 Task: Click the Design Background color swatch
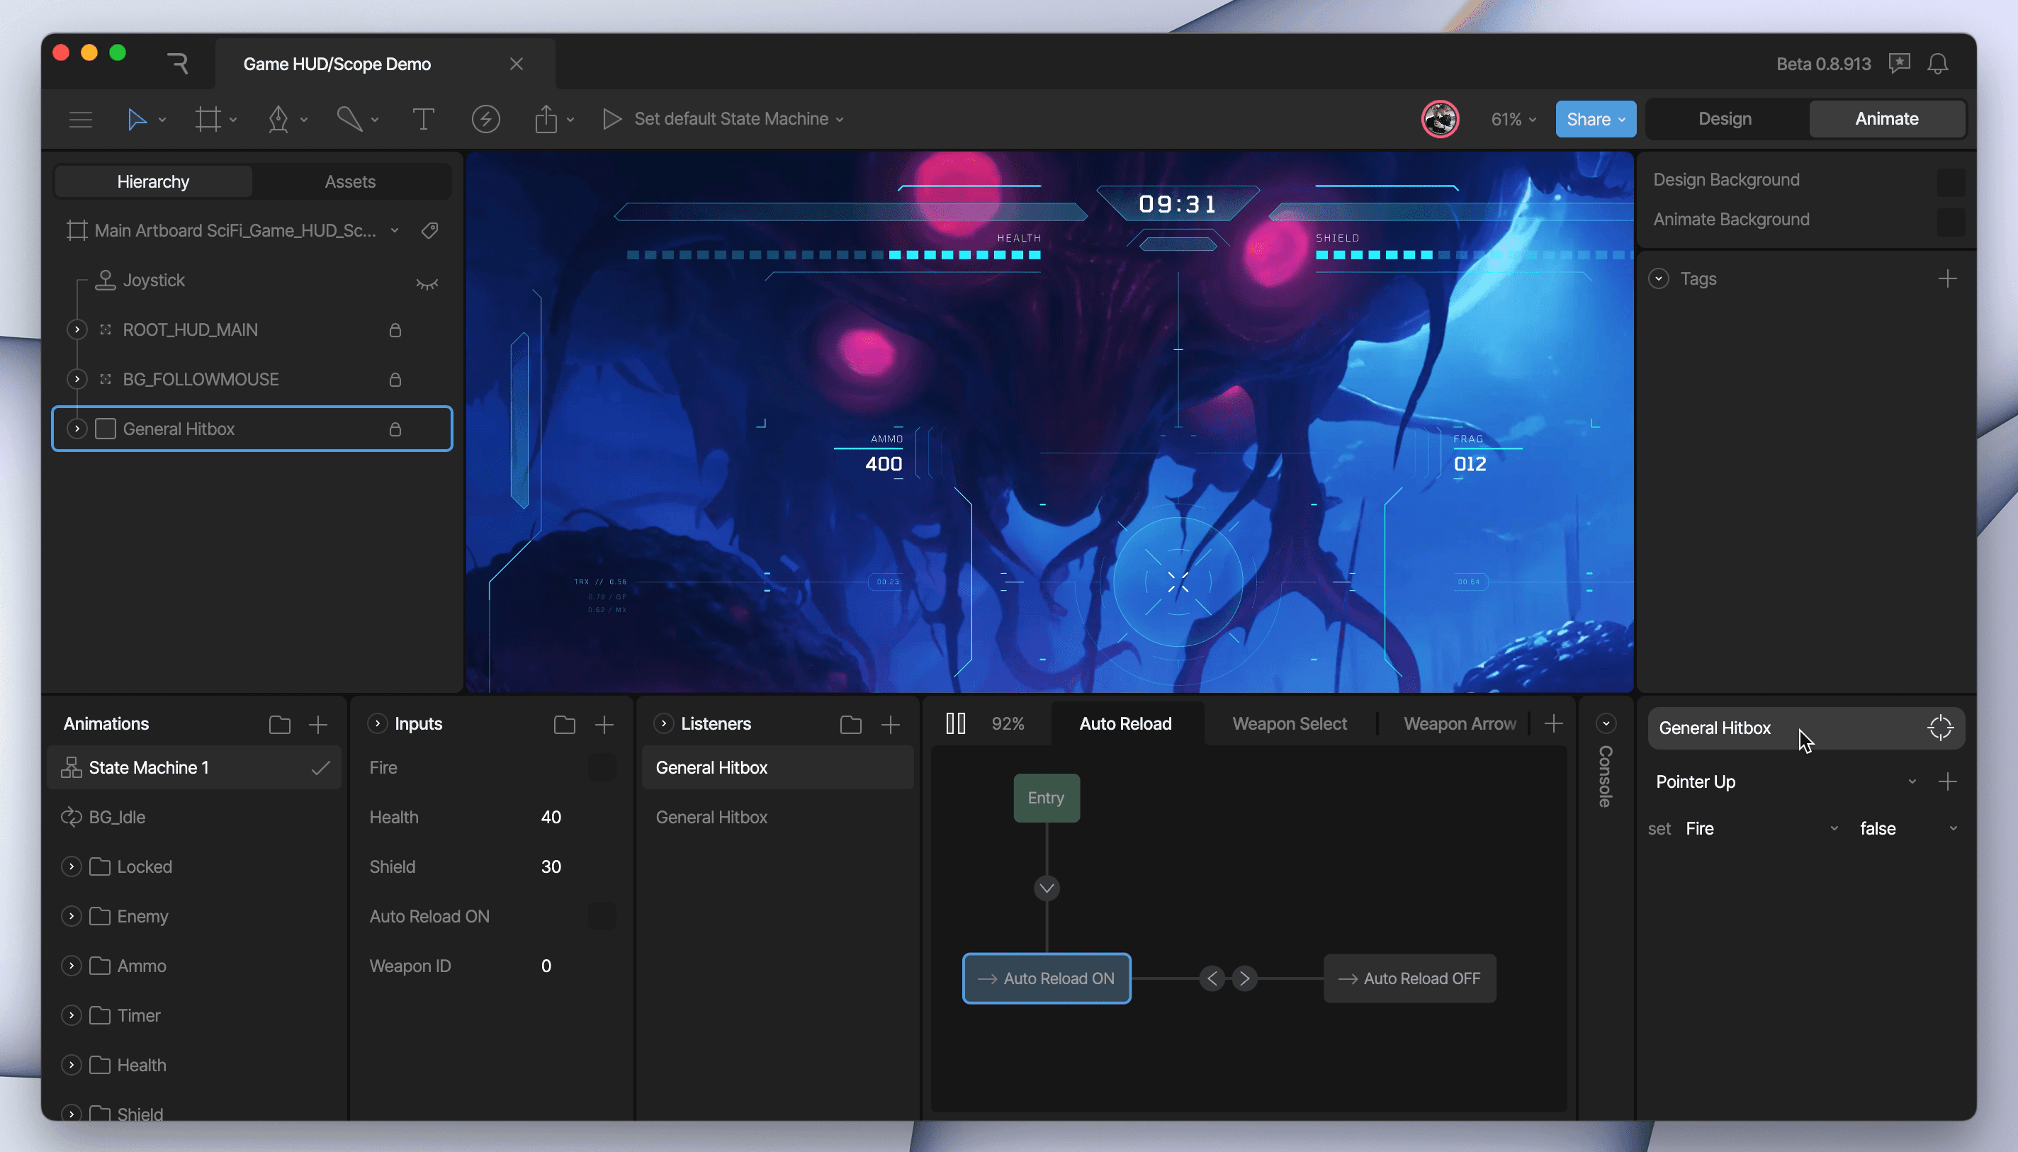tap(1950, 181)
